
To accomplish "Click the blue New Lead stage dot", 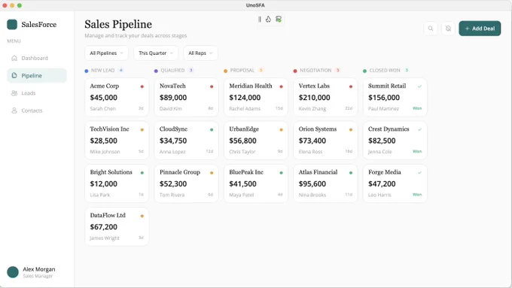I will tap(87, 71).
